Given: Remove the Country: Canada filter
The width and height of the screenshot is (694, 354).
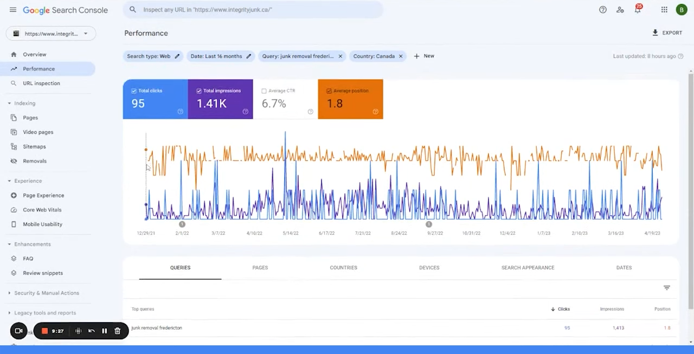Looking at the screenshot, I should point(401,56).
